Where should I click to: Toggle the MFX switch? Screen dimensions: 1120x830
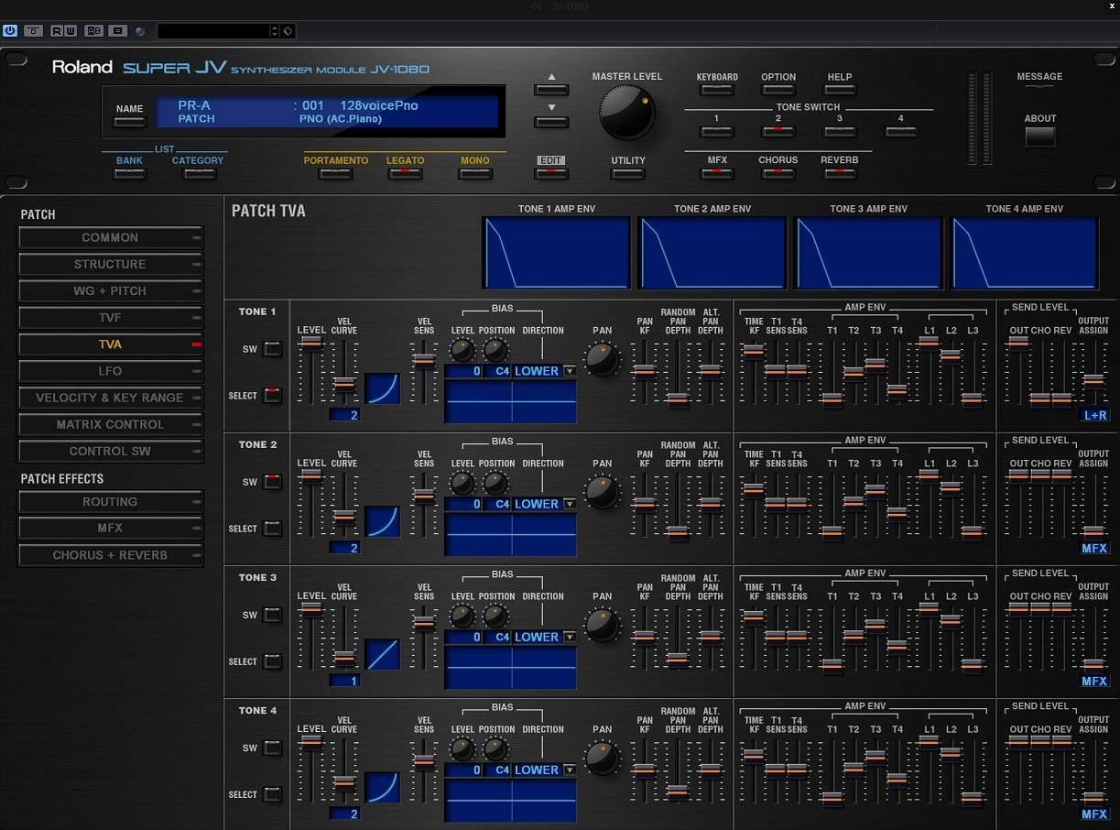click(x=717, y=172)
